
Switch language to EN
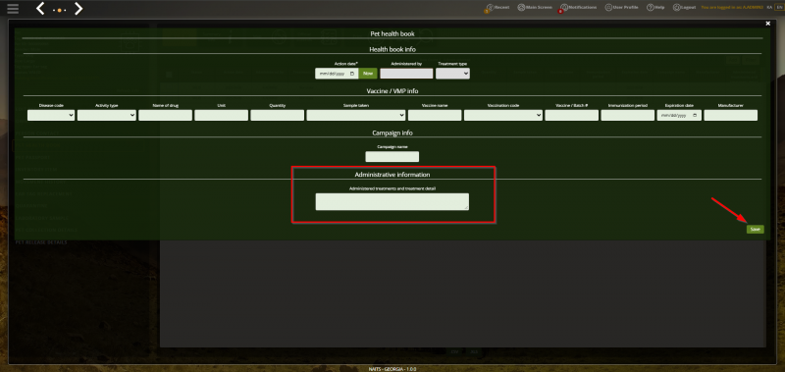pyautogui.click(x=778, y=8)
